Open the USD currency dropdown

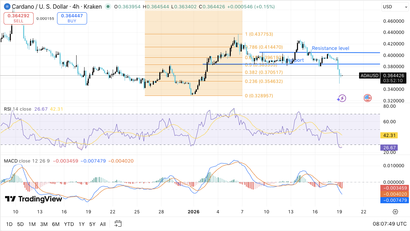pyautogui.click(x=395, y=6)
